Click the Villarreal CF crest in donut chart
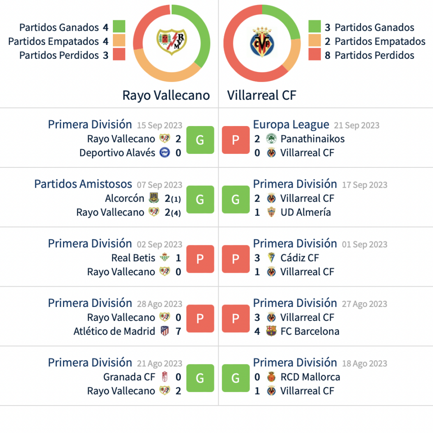The height and width of the screenshot is (433, 433). pyautogui.click(x=261, y=42)
